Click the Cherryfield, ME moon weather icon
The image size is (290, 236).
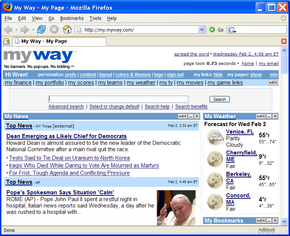point(215,159)
